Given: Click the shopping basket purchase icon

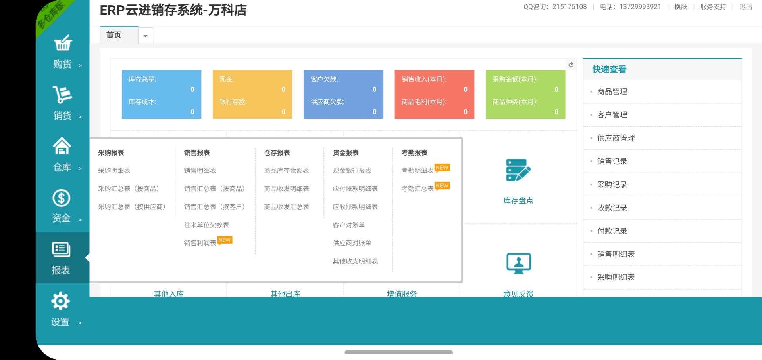Looking at the screenshot, I should [63, 43].
